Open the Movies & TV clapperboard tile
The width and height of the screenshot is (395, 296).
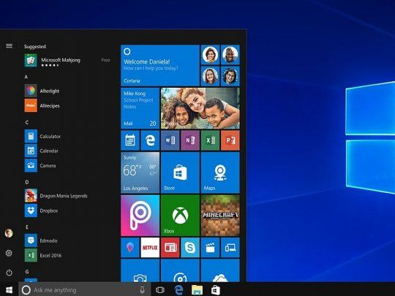[x=211, y=248]
